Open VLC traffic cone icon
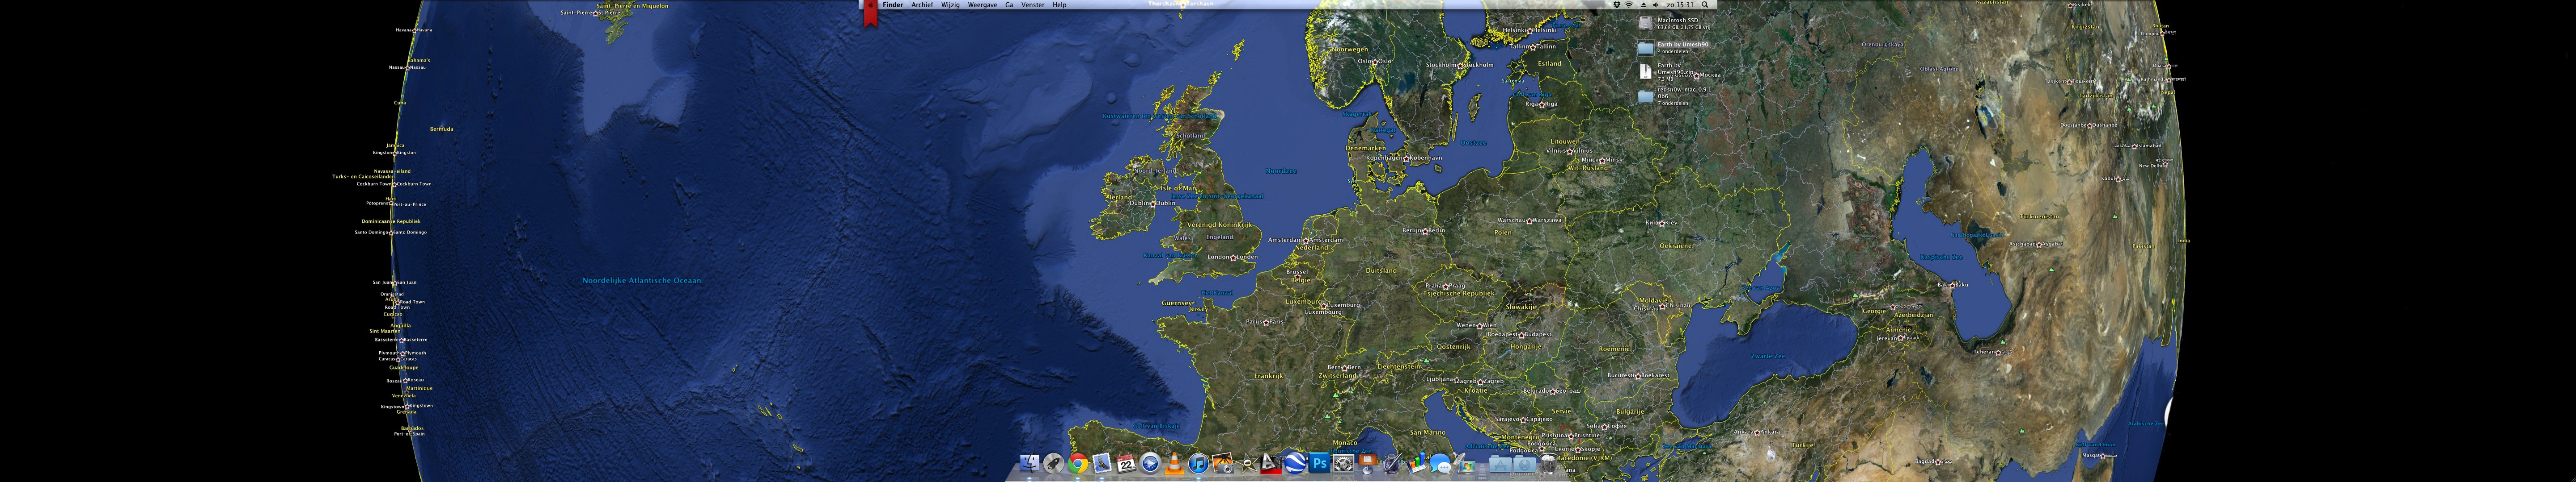The width and height of the screenshot is (2576, 482). [1175, 464]
